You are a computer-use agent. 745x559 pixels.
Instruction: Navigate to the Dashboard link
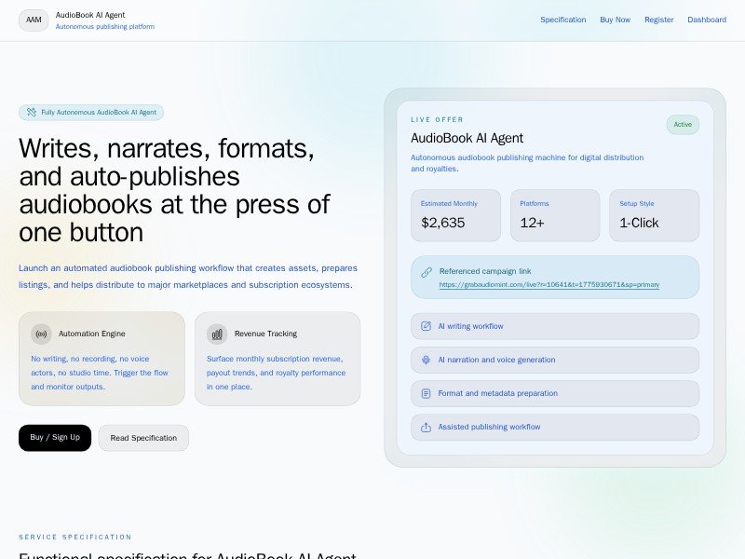pyautogui.click(x=707, y=20)
